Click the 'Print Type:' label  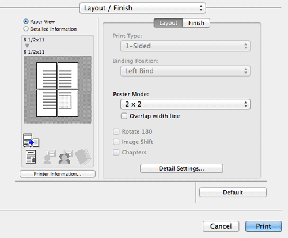point(127,36)
